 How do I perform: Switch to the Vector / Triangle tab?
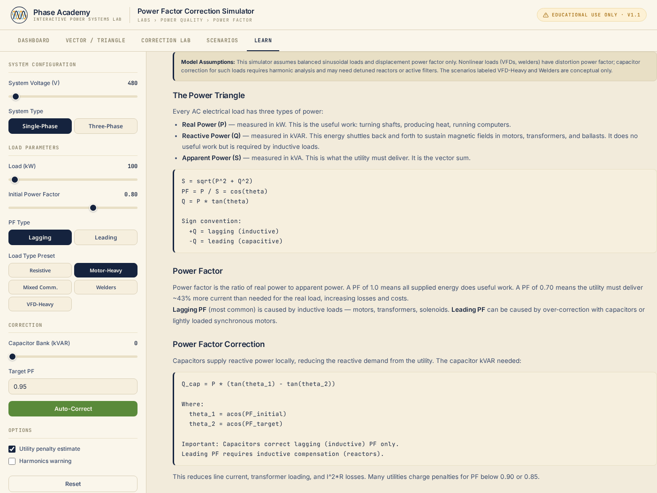tap(96, 40)
